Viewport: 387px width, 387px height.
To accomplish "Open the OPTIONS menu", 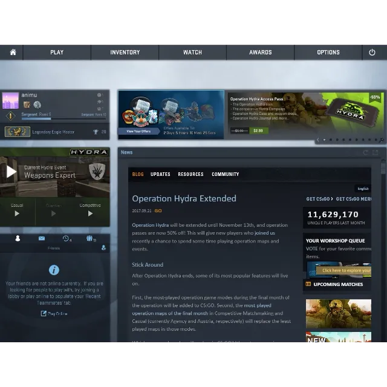I will click(328, 53).
